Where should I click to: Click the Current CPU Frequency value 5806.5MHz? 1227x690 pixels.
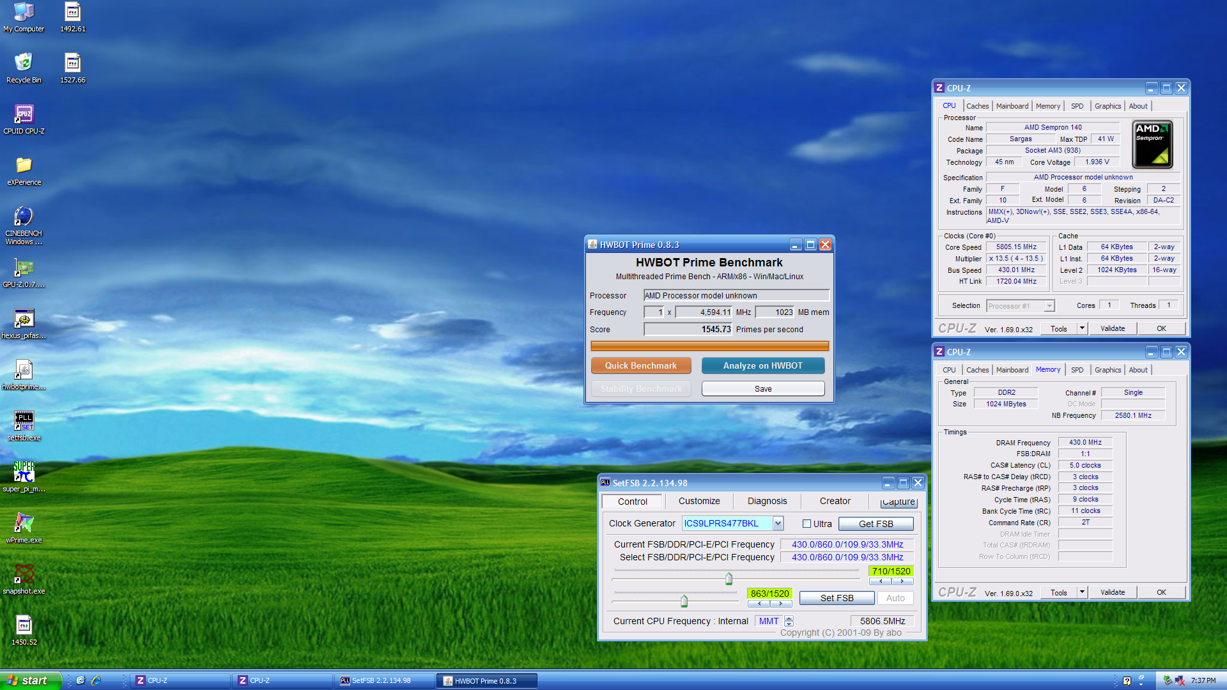pyautogui.click(x=882, y=621)
